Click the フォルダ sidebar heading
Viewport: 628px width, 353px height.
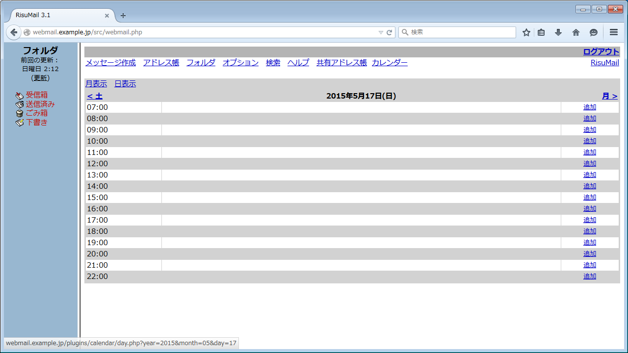pyautogui.click(x=40, y=50)
